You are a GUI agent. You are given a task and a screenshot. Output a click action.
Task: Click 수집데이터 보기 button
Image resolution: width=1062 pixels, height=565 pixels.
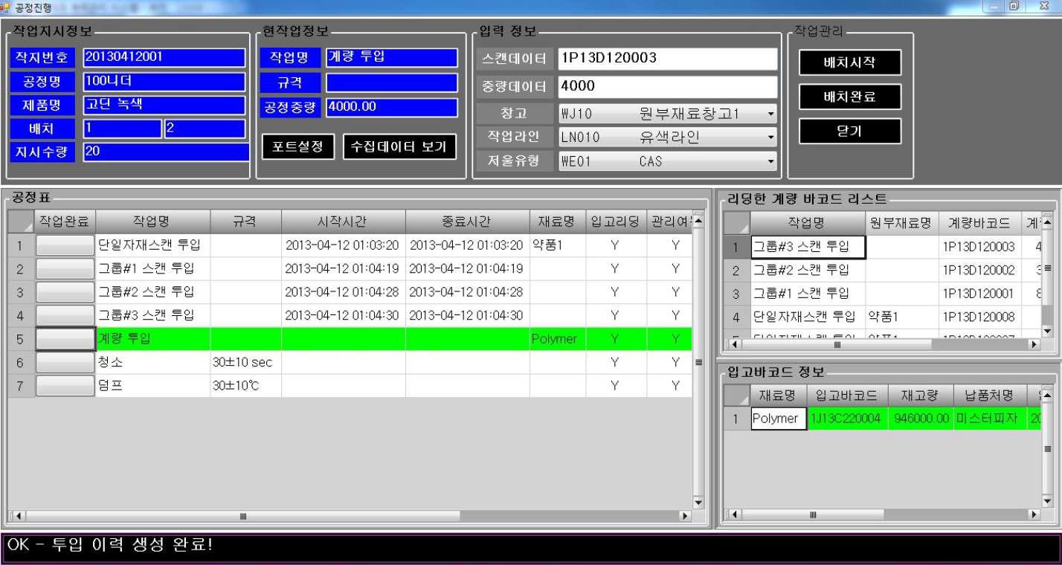pyautogui.click(x=399, y=146)
